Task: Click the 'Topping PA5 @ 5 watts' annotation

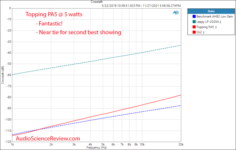Action: 54,14
